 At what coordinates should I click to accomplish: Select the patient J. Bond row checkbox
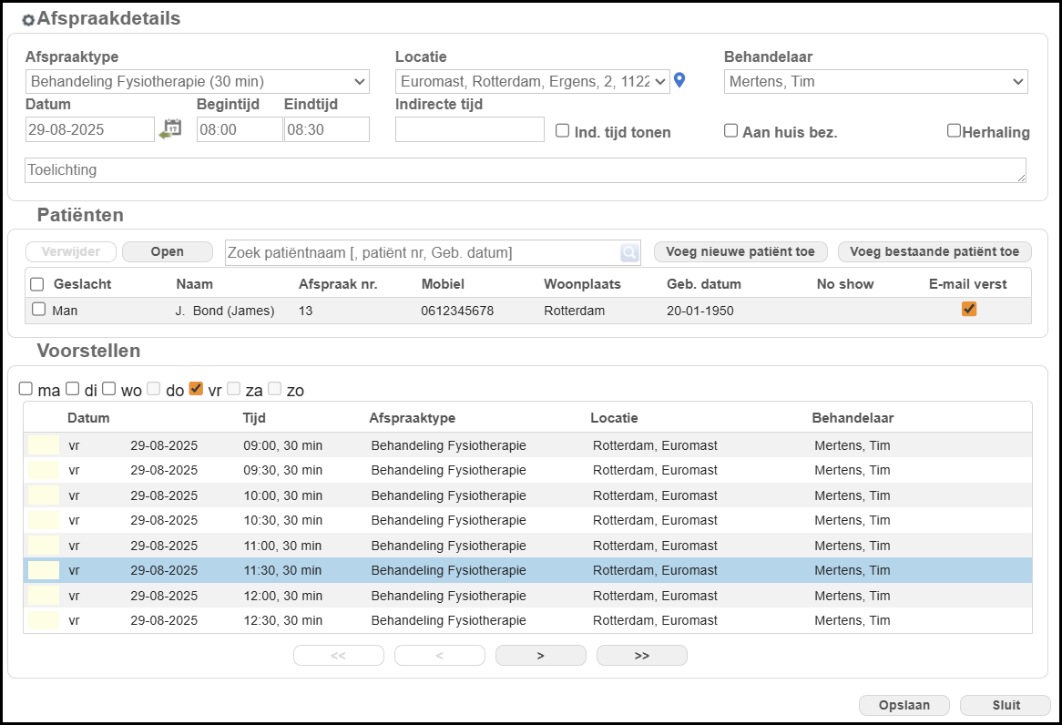click(x=38, y=310)
